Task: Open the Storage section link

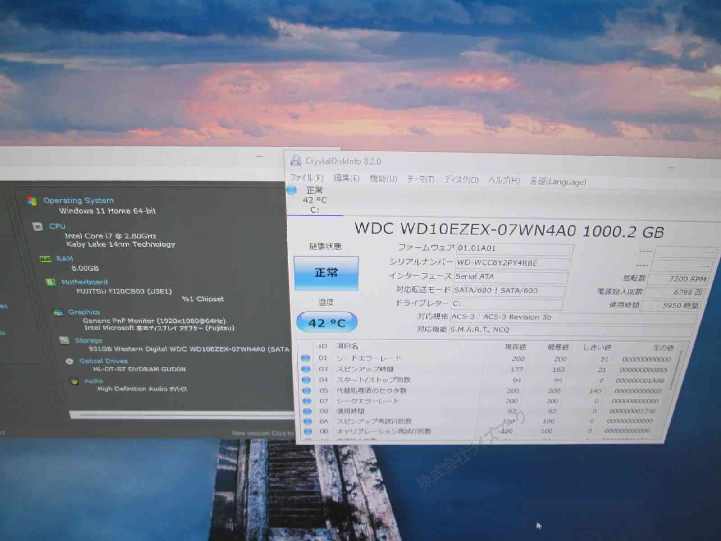Action: coord(88,340)
